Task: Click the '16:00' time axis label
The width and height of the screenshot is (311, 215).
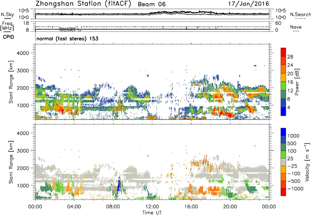Action: [191, 207]
